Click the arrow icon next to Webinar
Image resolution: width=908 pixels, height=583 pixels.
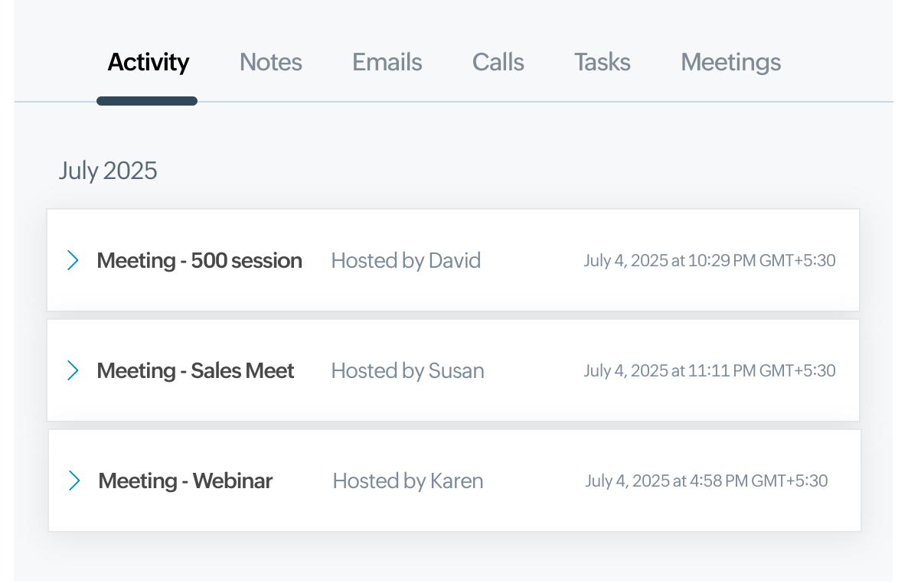74,480
